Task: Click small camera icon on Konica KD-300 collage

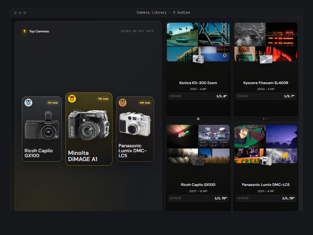Action: coord(198,59)
